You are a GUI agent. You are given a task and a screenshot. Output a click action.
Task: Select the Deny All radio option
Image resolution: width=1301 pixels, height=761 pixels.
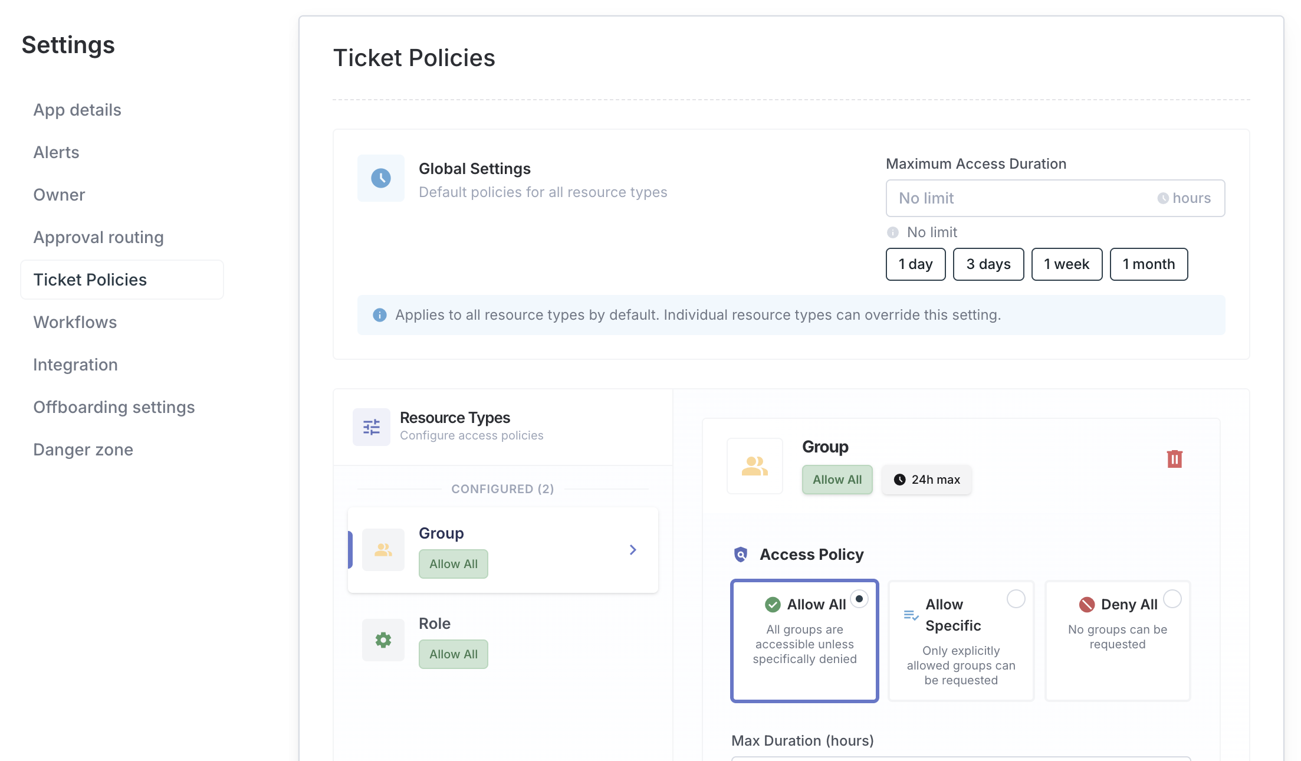(1172, 599)
